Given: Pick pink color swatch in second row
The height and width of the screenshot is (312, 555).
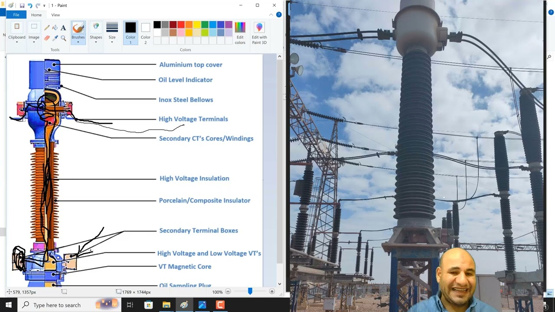Looking at the screenshot, I should (x=181, y=32).
